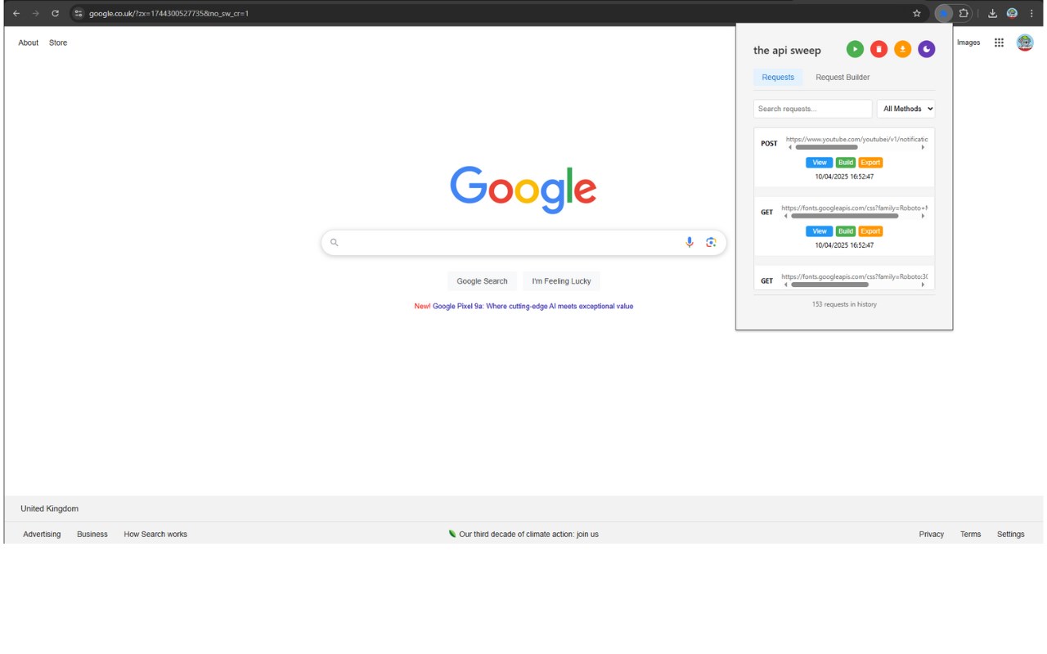1047x654 pixels.
Task: Click scroll-right arrow of the Roboto+ URL
Action: tap(923, 216)
